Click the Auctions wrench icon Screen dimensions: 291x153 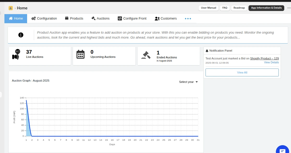(x=93, y=18)
